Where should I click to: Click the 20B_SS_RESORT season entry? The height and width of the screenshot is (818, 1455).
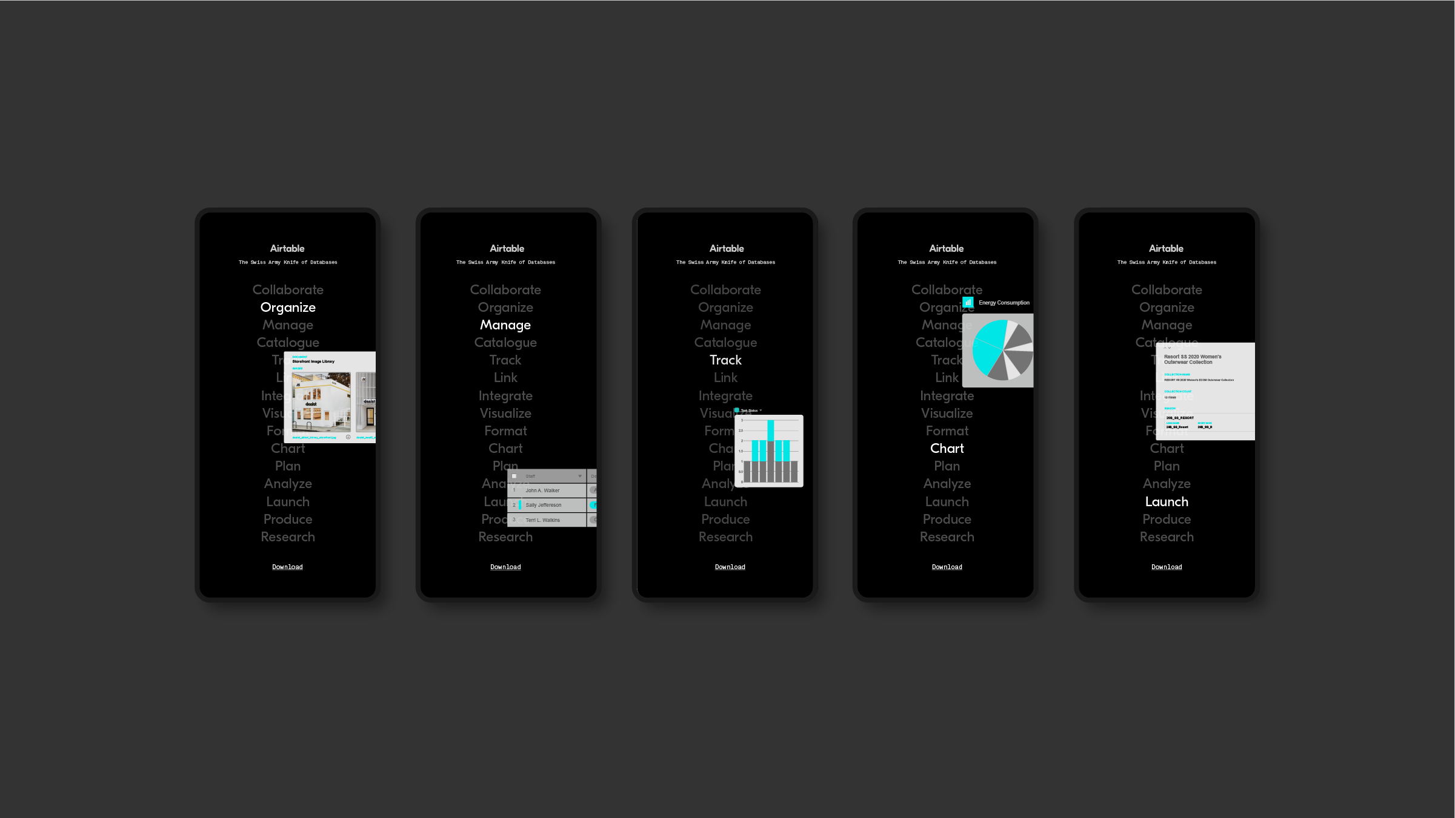point(1180,418)
